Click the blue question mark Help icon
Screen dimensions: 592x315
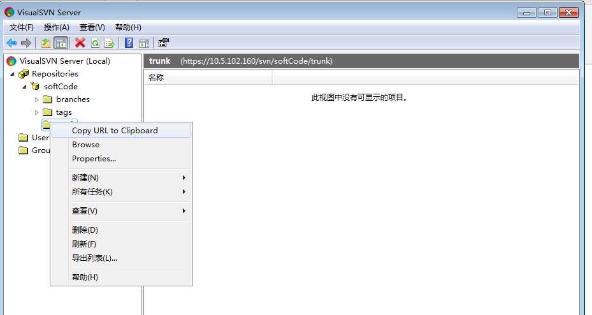tap(129, 43)
